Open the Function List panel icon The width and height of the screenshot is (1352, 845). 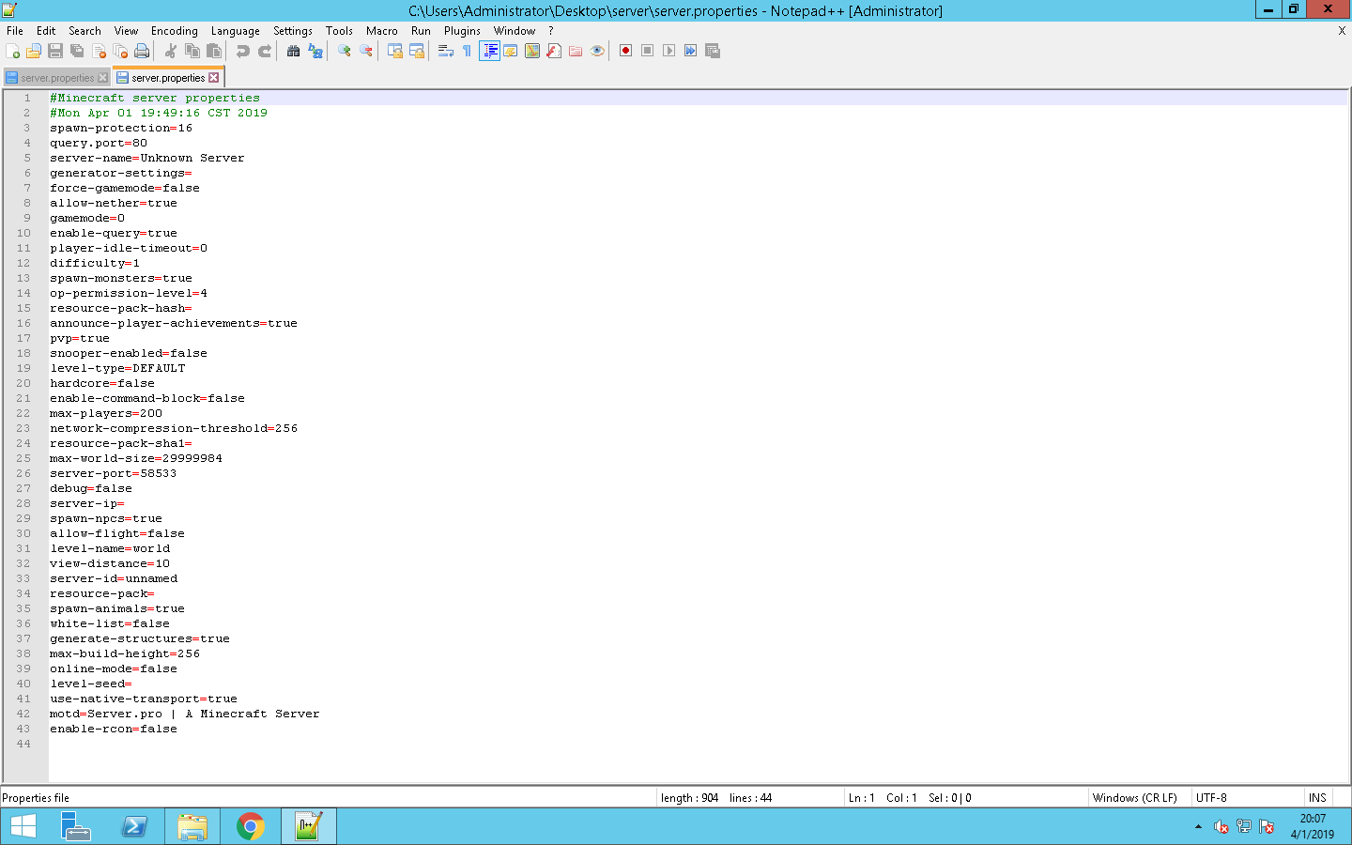(554, 51)
